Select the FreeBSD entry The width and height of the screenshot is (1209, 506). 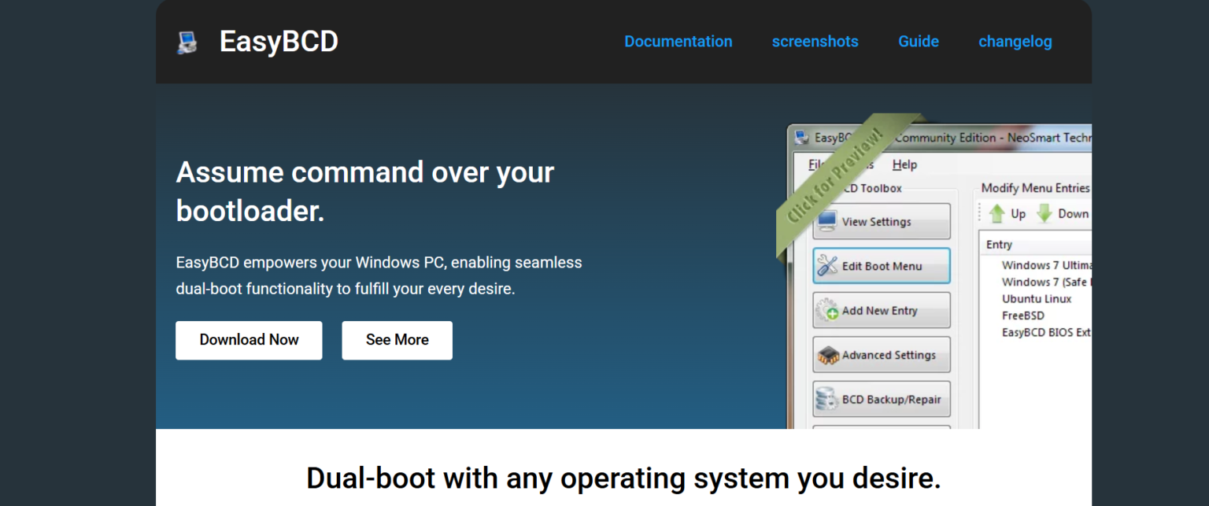tap(1023, 316)
